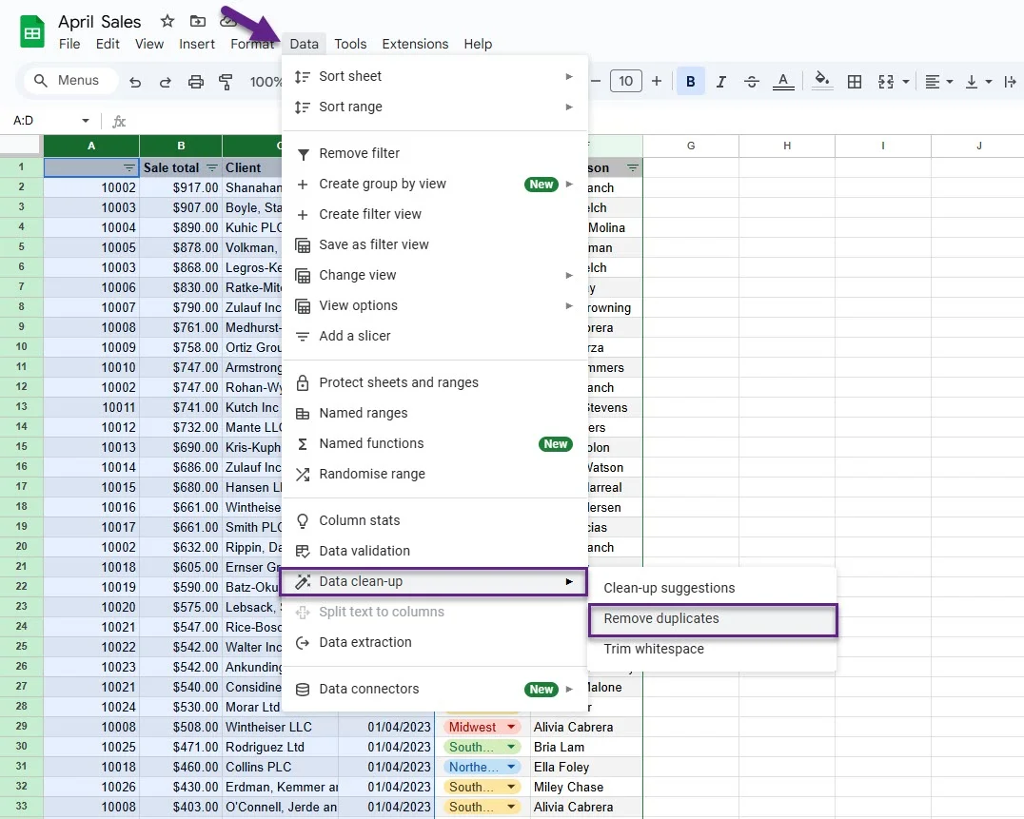Open the Extensions menu
Screen dimensions: 1024x819
pos(415,44)
